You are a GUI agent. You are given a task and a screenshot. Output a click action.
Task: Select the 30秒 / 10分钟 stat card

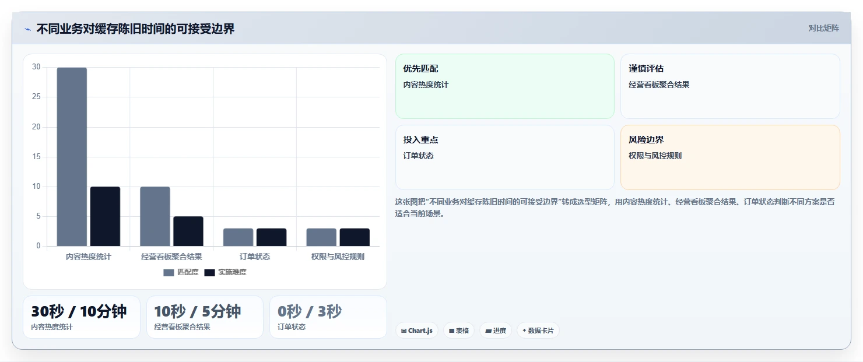click(x=82, y=317)
